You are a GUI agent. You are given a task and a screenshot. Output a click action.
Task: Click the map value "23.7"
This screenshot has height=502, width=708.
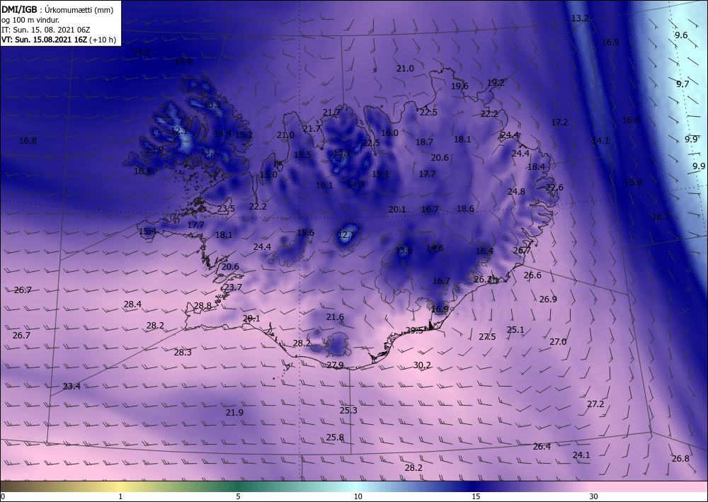tap(233, 287)
